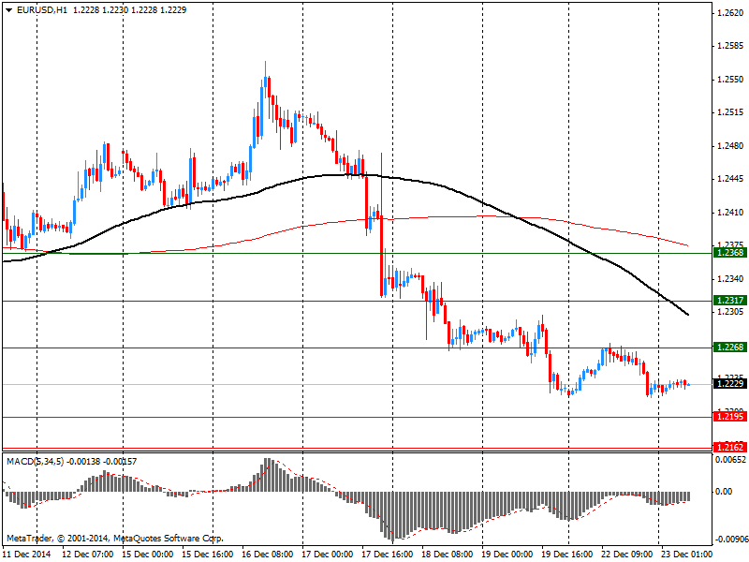Select the 19 Dec 16:00 time label
Image resolution: width=749 pixels, height=562 pixels.
click(566, 555)
